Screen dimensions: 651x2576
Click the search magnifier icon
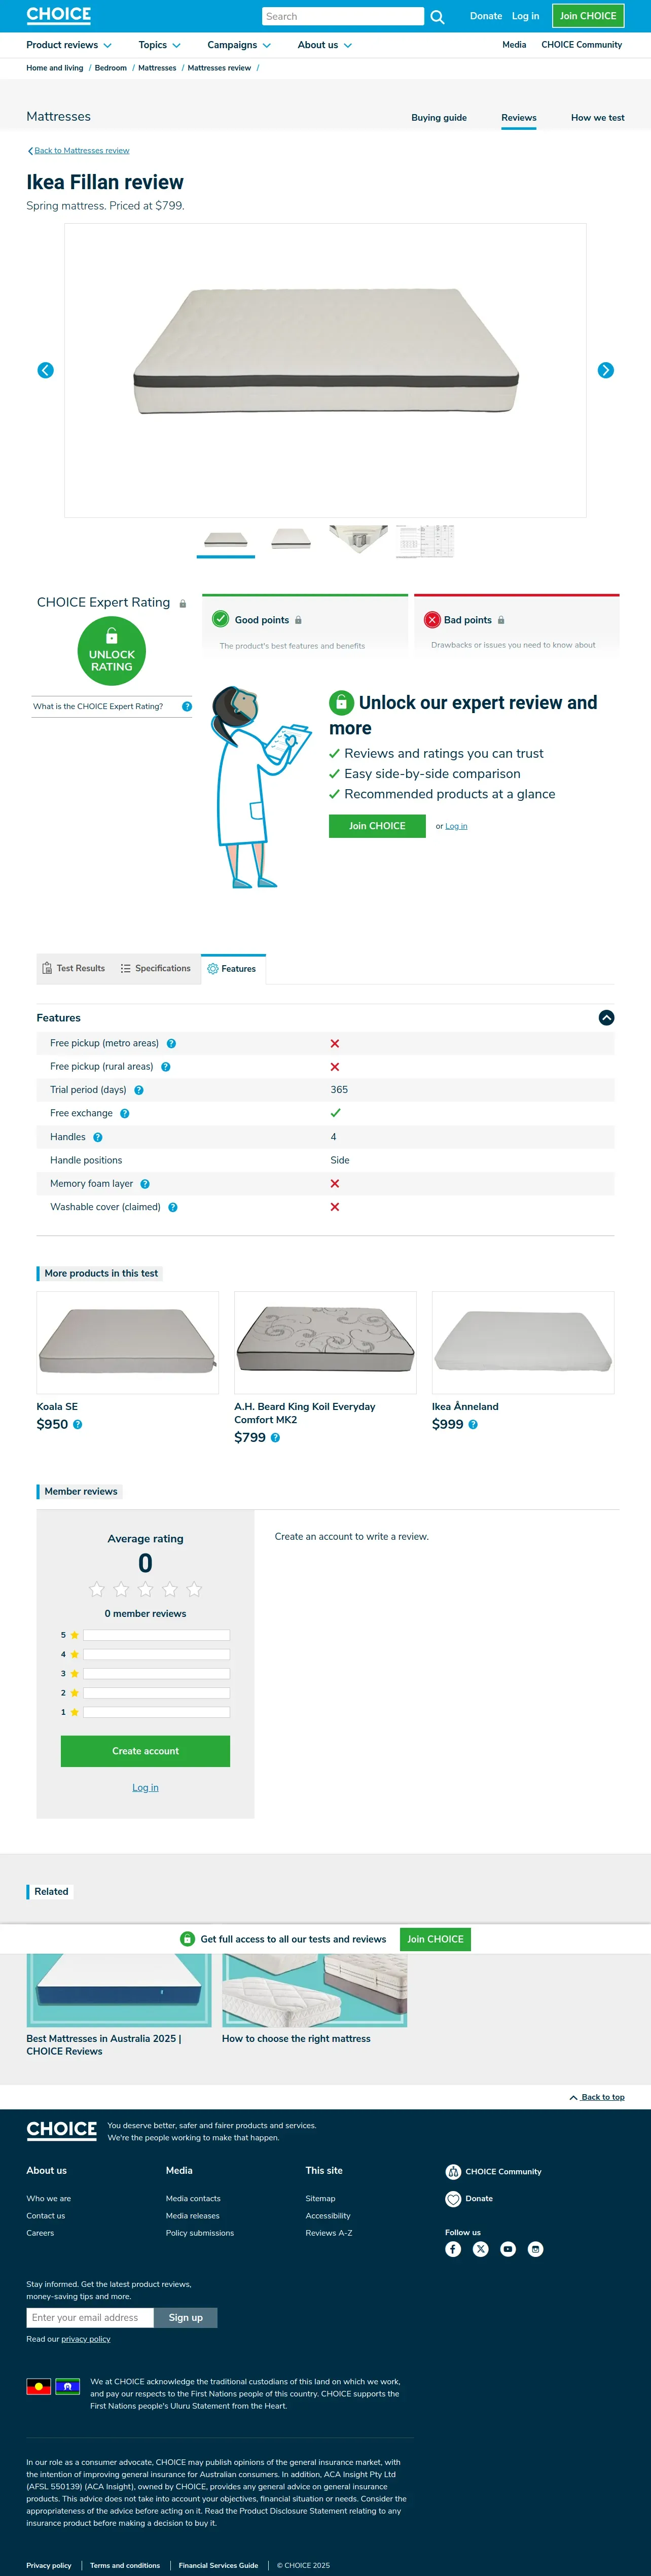[437, 17]
